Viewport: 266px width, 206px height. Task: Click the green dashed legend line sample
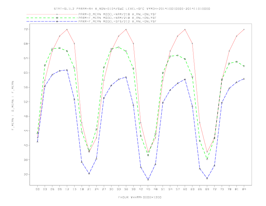52,18
